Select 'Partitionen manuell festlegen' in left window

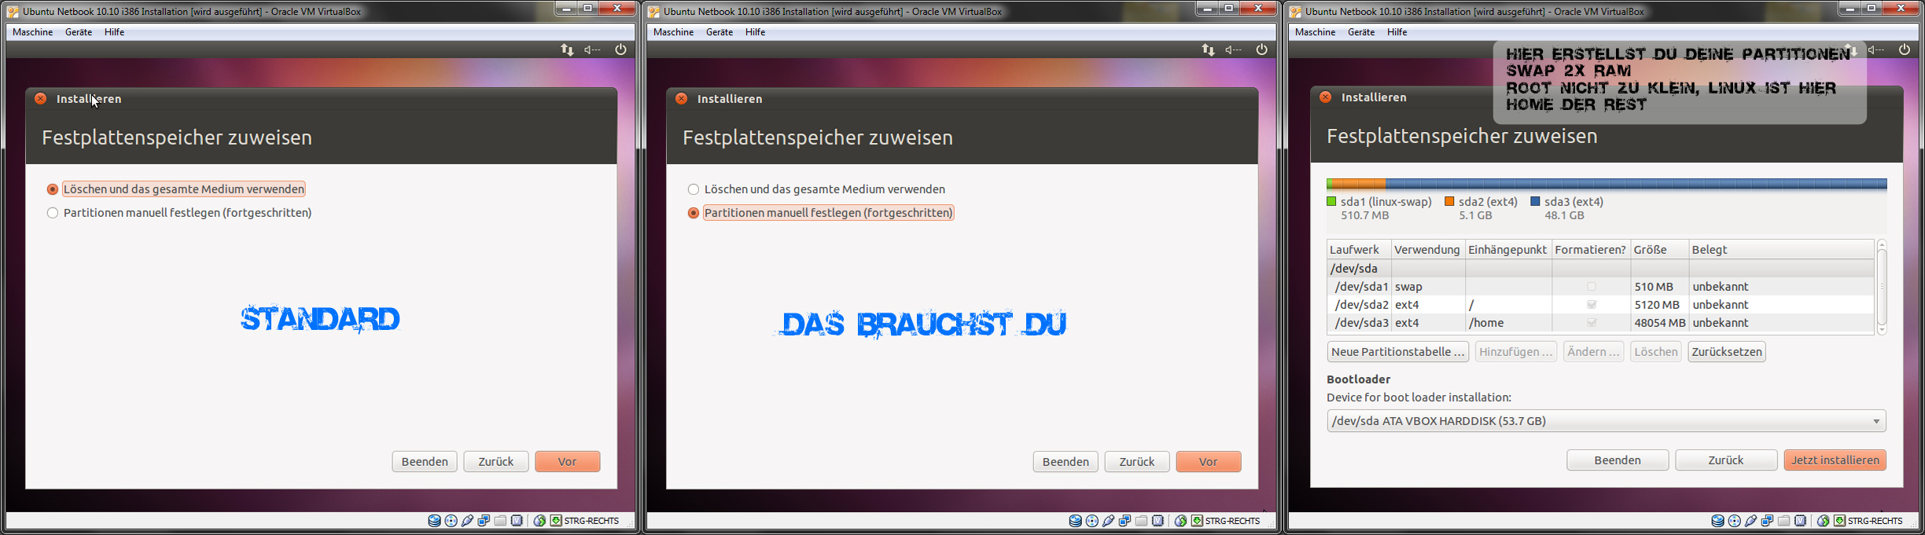click(x=179, y=213)
